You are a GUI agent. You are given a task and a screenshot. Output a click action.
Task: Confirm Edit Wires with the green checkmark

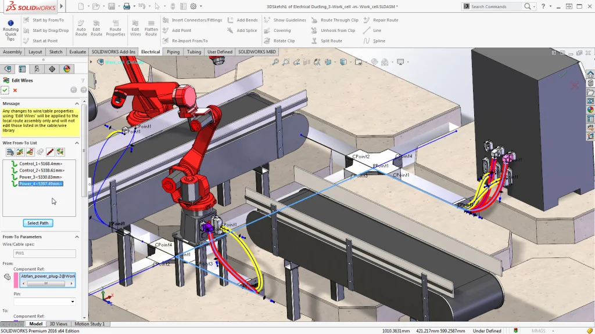pos(5,90)
